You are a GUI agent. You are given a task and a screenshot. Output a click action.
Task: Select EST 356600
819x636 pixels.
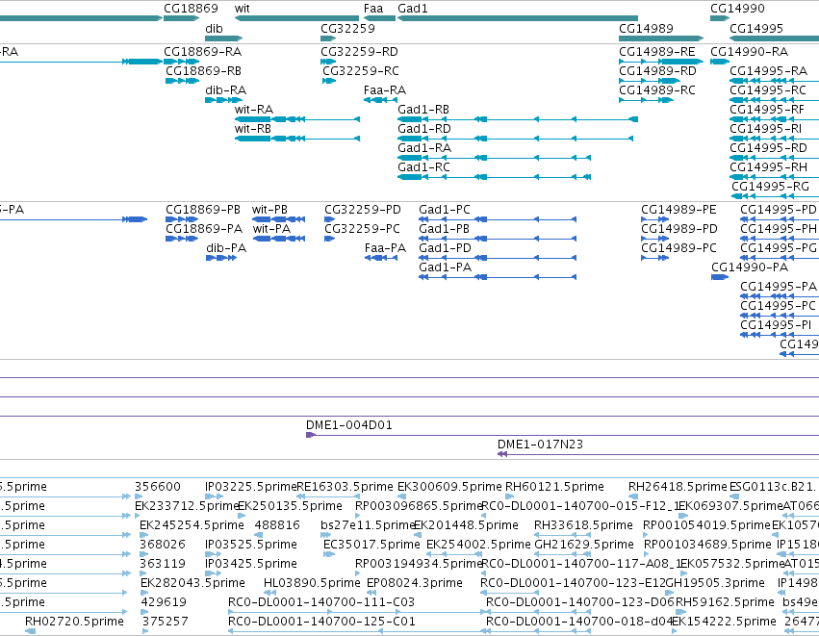[139, 496]
